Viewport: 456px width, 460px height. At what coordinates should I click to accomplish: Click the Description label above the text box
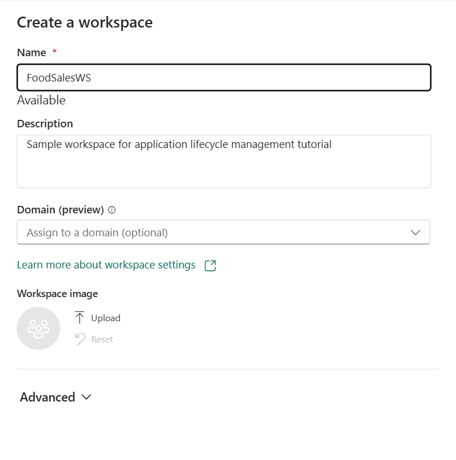click(45, 123)
